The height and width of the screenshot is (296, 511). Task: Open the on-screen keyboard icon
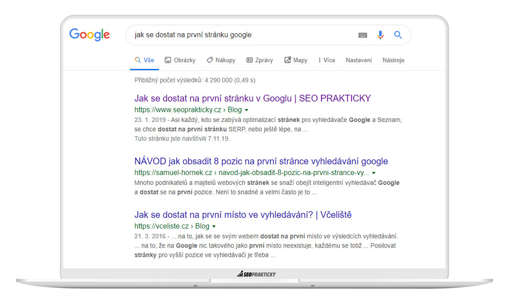[x=363, y=35]
